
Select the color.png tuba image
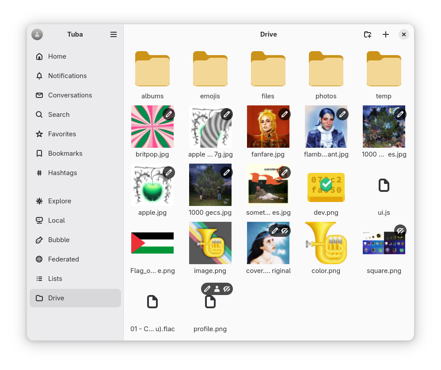click(326, 243)
